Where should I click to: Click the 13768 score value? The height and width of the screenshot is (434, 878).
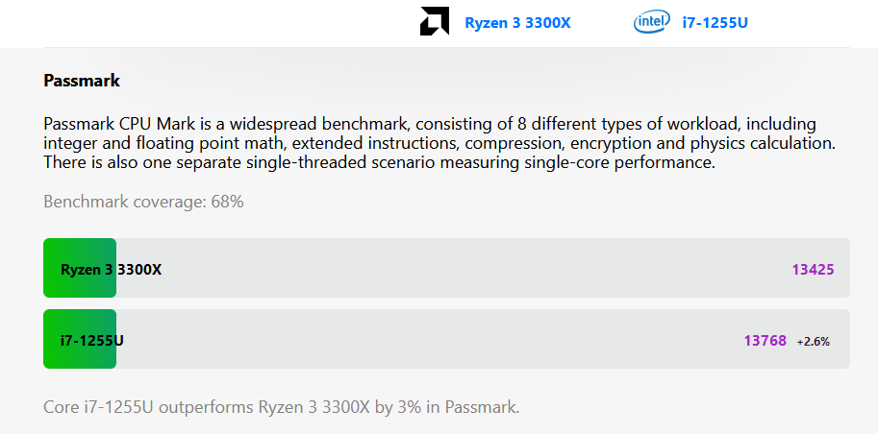pos(765,341)
